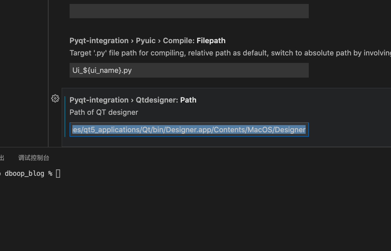Click the bold "Filepath" word in Compile heading
The width and height of the screenshot is (391, 251).
point(211,40)
